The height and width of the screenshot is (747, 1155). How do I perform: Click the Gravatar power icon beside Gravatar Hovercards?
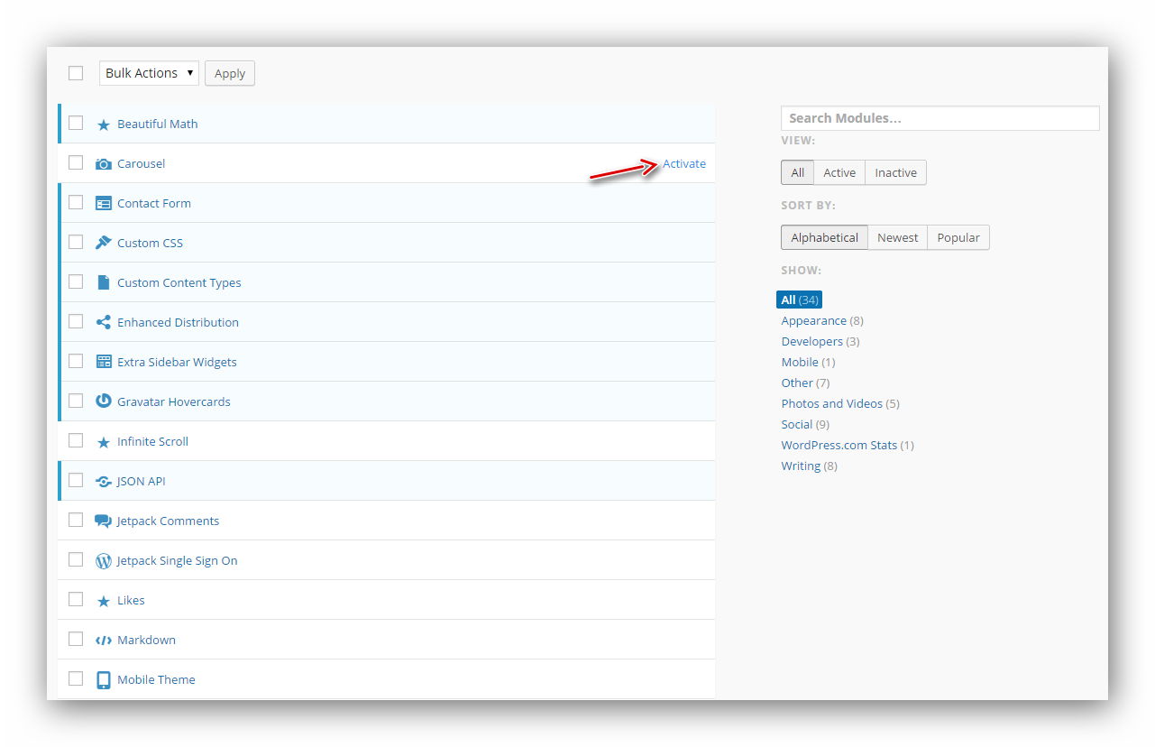point(104,401)
